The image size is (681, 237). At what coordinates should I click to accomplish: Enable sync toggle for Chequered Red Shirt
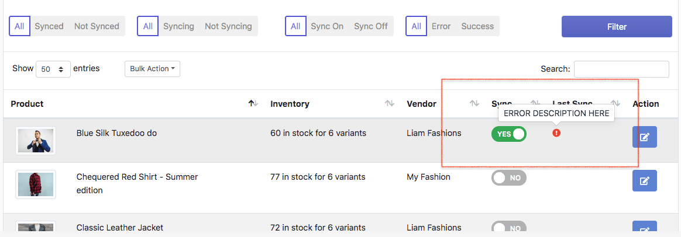(x=508, y=178)
